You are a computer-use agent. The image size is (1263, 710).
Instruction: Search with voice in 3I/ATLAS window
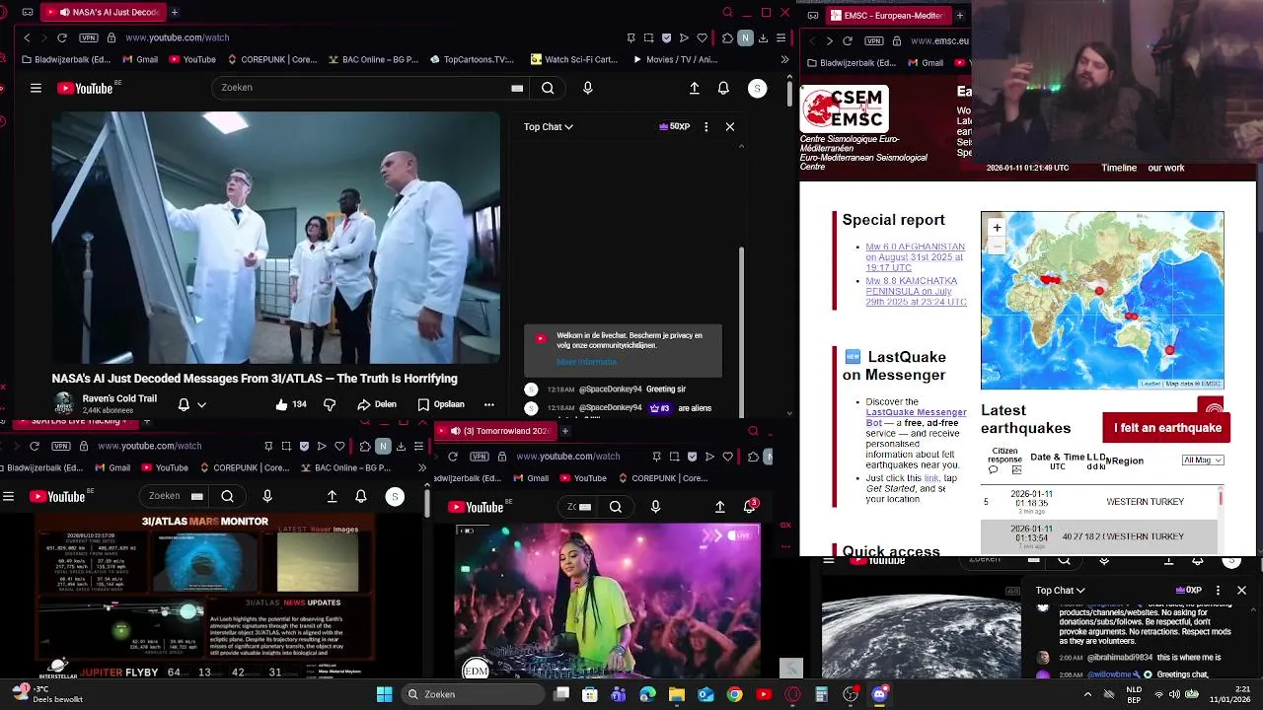[x=266, y=496]
